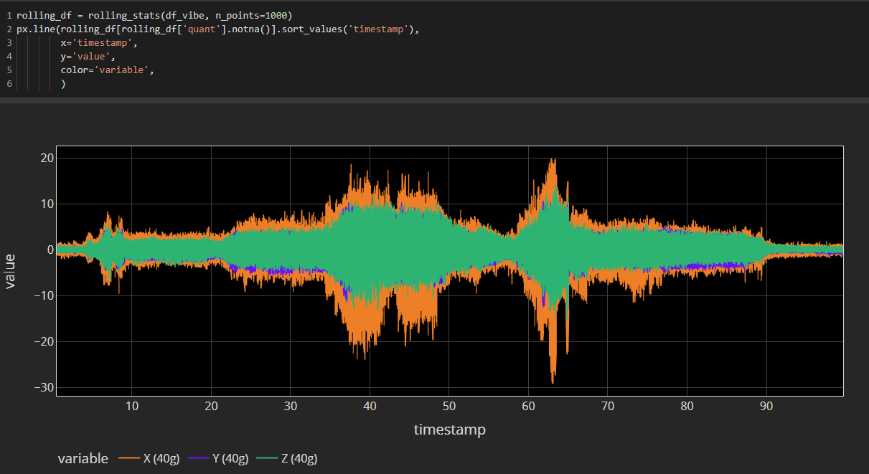Click the px.line call on code line 2
The height and width of the screenshot is (474, 869).
tap(37, 29)
